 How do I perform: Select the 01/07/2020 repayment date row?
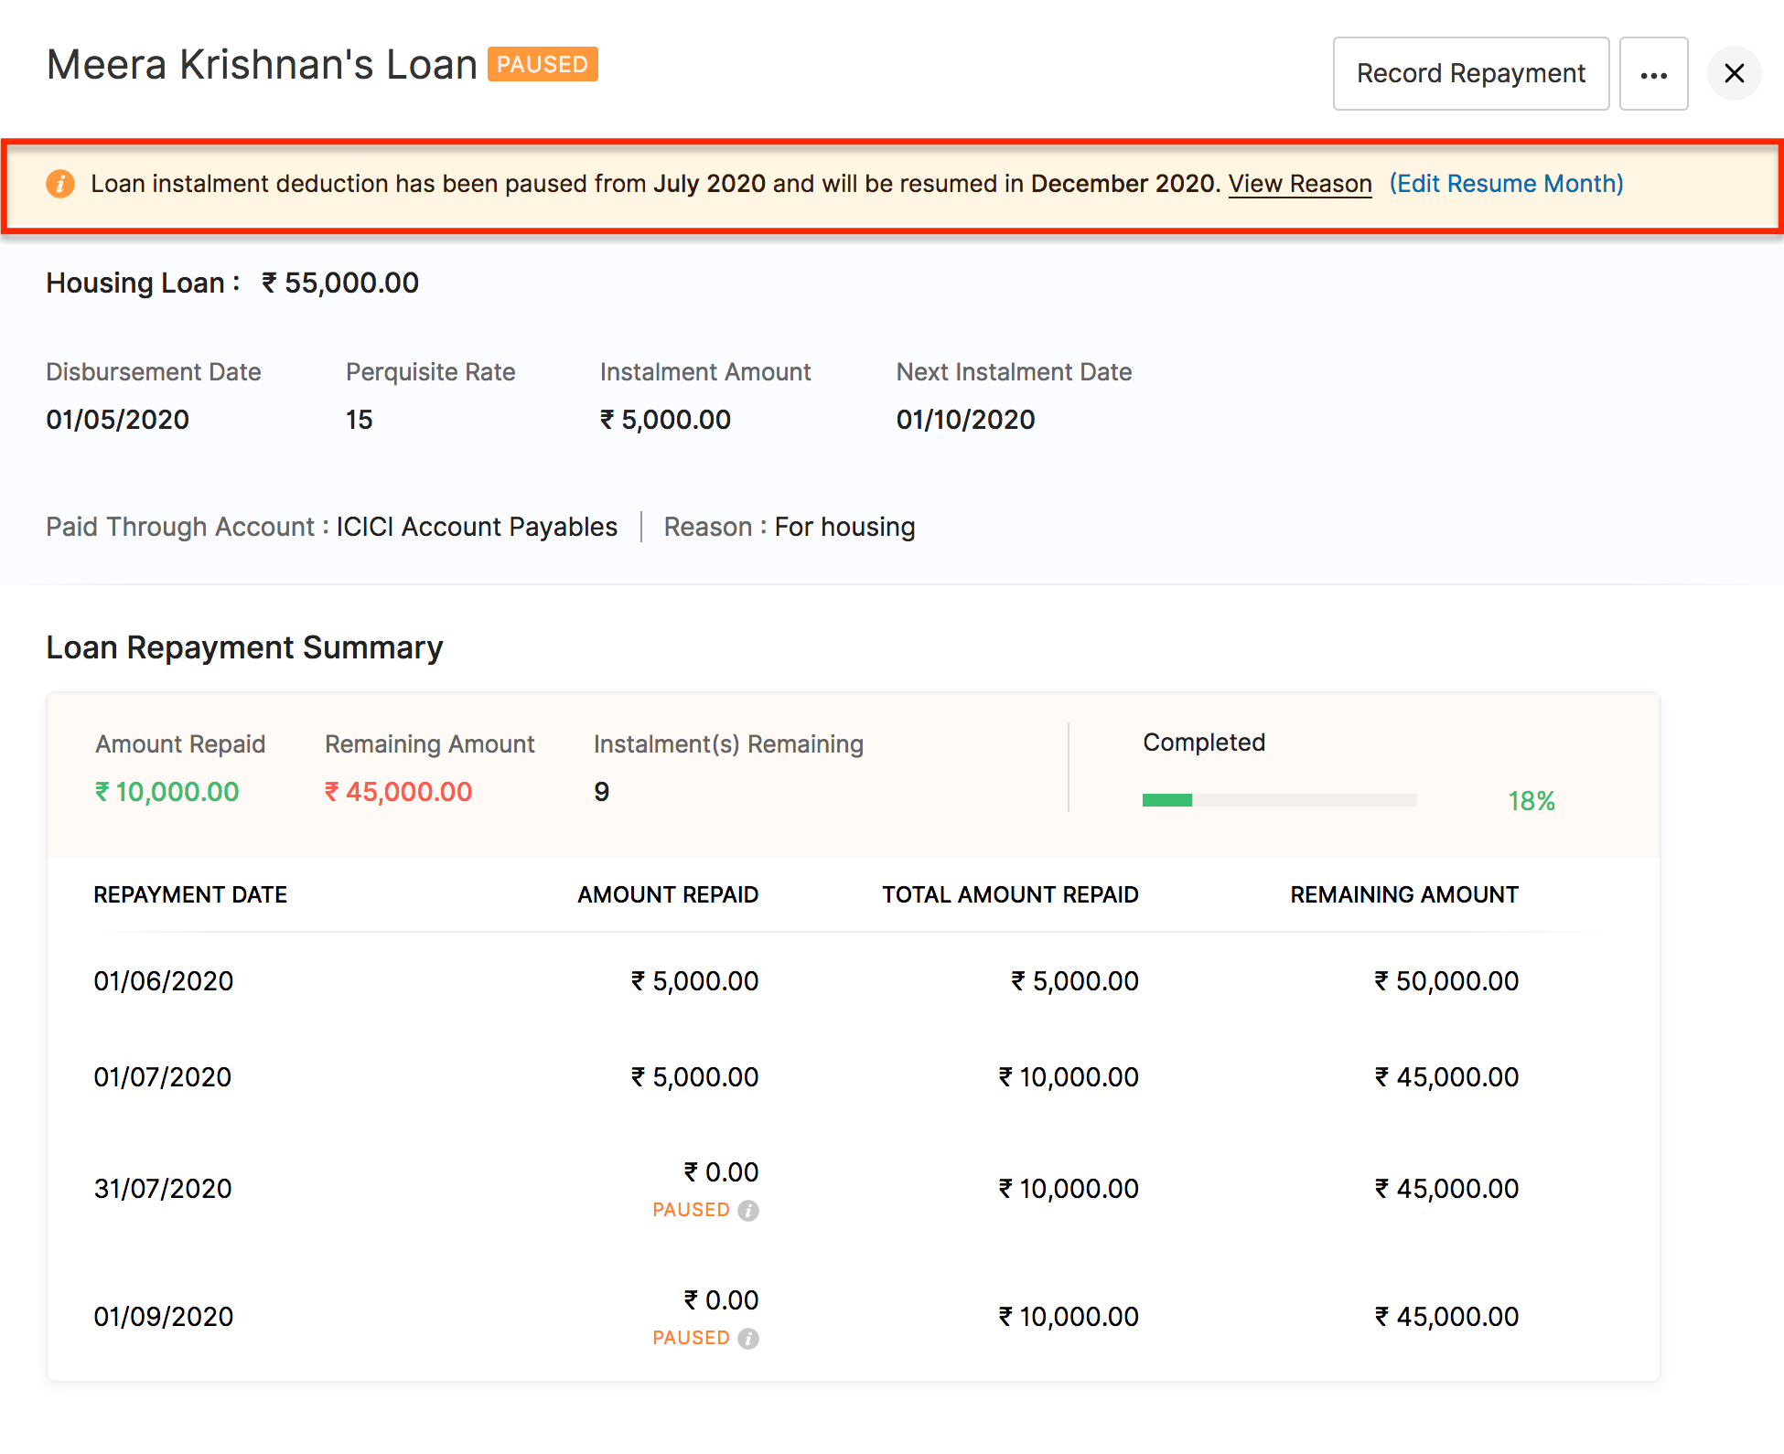[x=163, y=1077]
